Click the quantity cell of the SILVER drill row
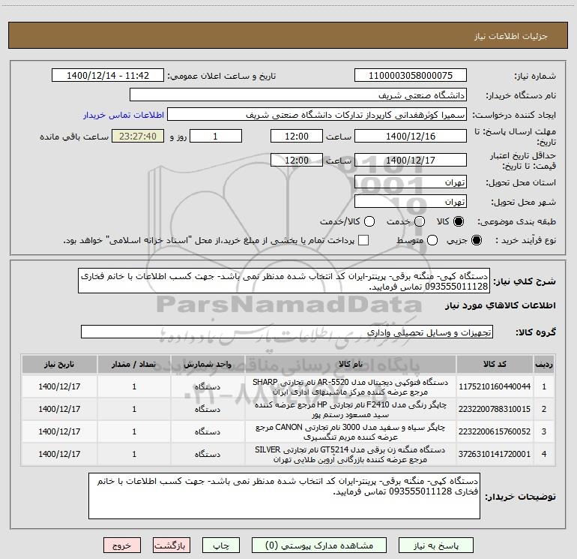The height and width of the screenshot is (559, 577). (x=134, y=454)
